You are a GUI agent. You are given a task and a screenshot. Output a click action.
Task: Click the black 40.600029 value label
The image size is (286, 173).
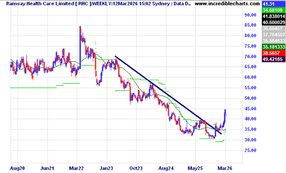(x=274, y=22)
